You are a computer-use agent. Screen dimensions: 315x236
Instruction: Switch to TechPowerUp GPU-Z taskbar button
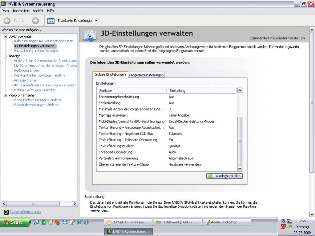click(177, 222)
